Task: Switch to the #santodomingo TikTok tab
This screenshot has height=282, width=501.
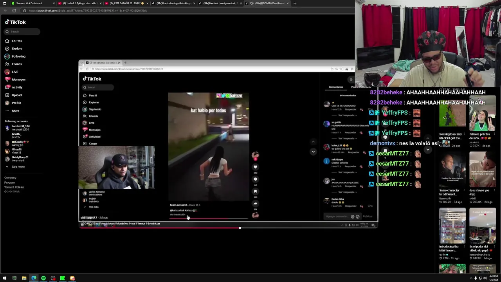Action: [x=173, y=3]
